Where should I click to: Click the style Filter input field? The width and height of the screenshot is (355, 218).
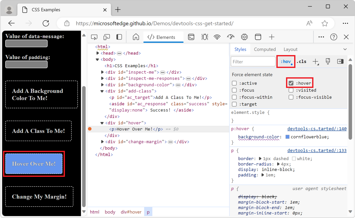[253, 61]
